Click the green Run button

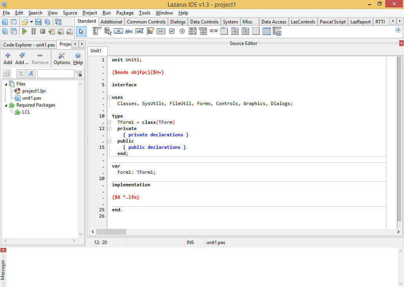(24, 31)
